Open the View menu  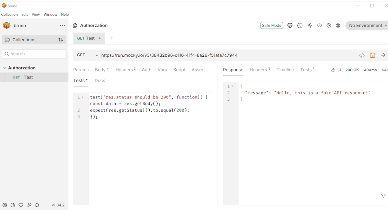point(36,14)
